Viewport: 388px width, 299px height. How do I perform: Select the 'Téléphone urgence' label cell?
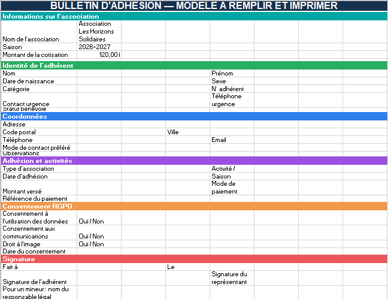232,100
